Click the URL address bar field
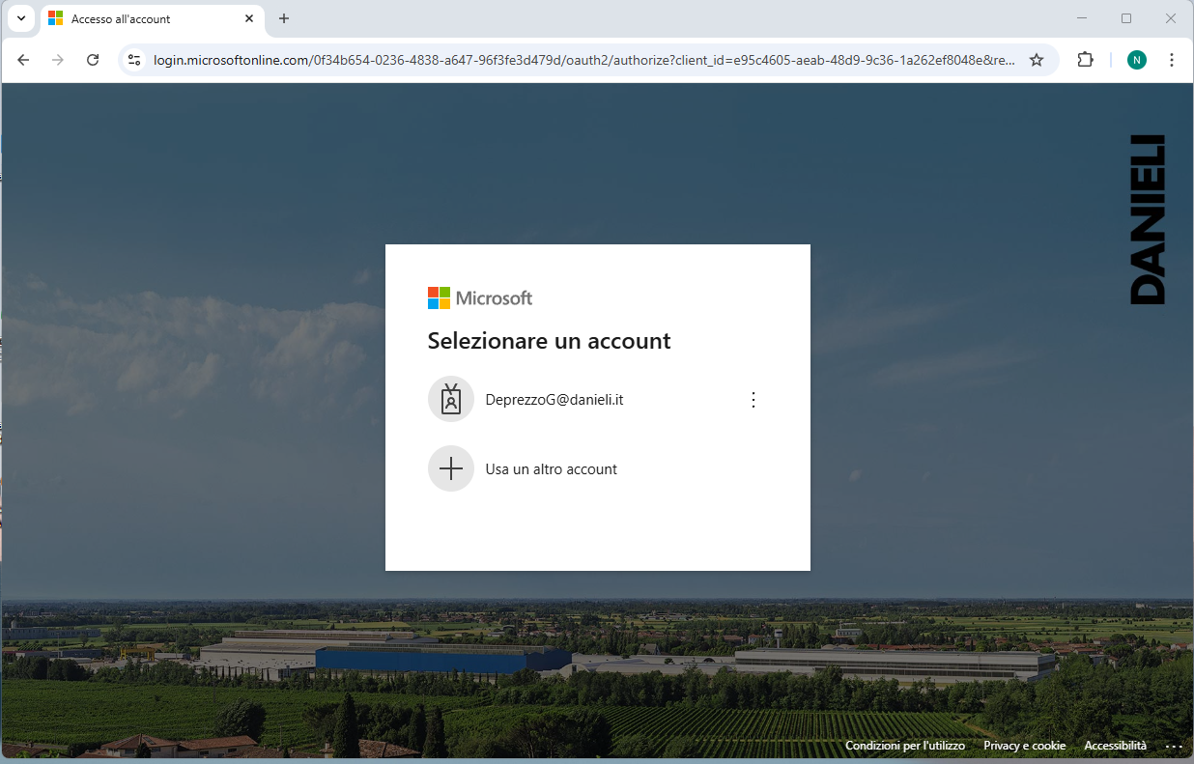Image resolution: width=1194 pixels, height=764 pixels. tap(580, 60)
